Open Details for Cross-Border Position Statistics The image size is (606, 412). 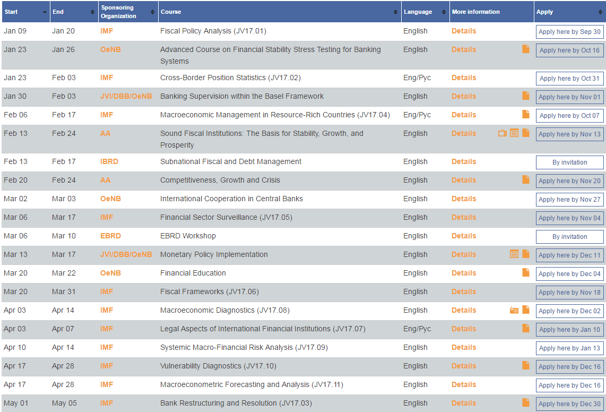pyautogui.click(x=464, y=78)
